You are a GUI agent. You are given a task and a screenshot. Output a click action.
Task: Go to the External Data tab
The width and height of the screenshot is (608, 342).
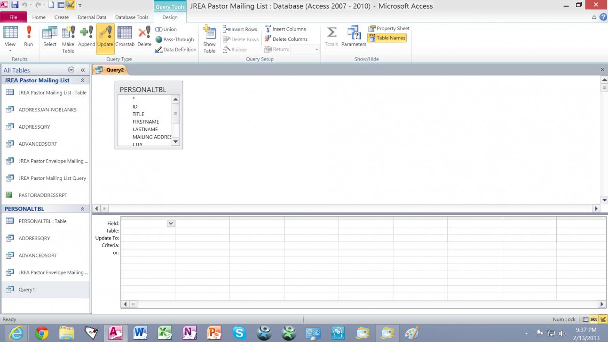[x=93, y=17]
